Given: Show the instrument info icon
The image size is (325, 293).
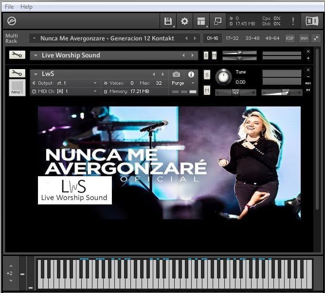Looking at the screenshot, I should (191, 74).
